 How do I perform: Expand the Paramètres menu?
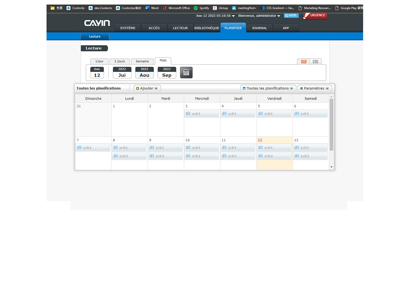click(314, 88)
